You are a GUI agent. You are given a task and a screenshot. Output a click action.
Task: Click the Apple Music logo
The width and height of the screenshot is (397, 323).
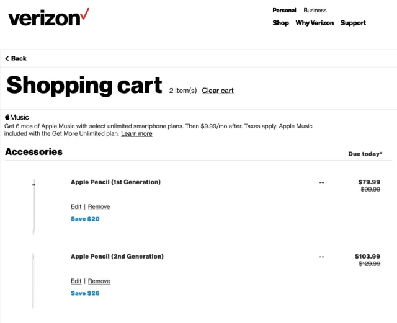point(17,117)
